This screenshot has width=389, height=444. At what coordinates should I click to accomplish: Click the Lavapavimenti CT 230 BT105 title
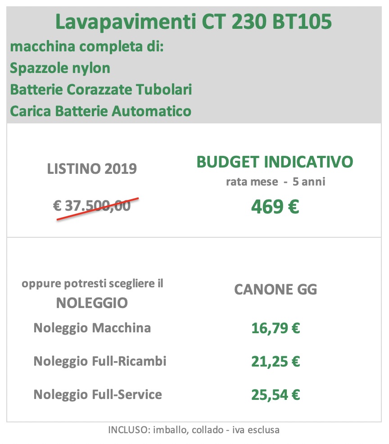(193, 22)
